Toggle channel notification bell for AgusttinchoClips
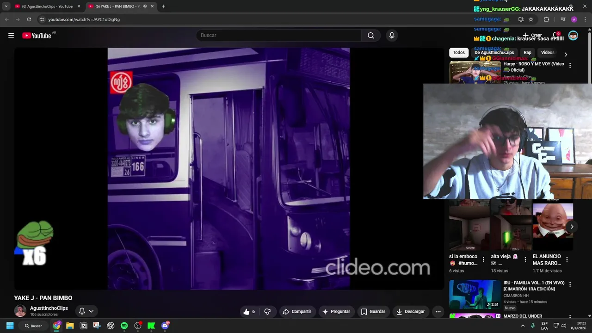This screenshot has height=333, width=592. [82, 311]
